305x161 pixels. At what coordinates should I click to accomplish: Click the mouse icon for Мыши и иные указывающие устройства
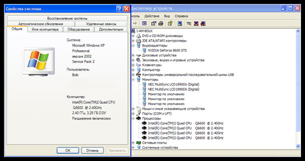139,109
